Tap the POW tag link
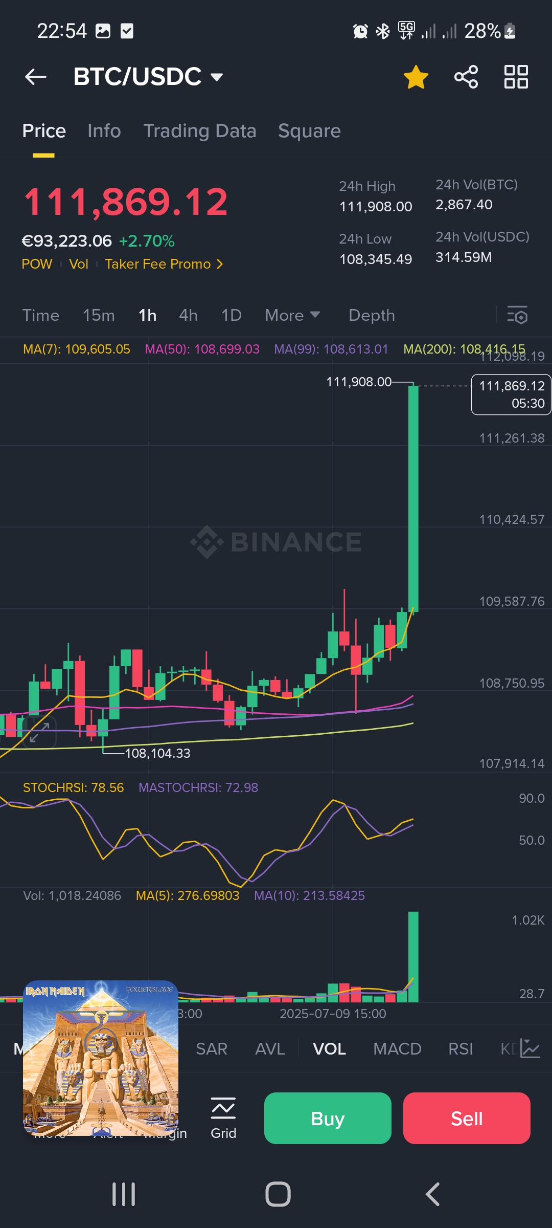This screenshot has width=552, height=1228. 37,264
